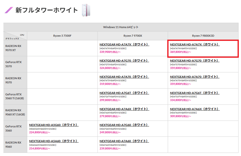The image size is (241, 156).
Task: Open NEXTGEAR HD-A7G70 in Ryzen 7 9700X column
Action: click(x=124, y=61)
